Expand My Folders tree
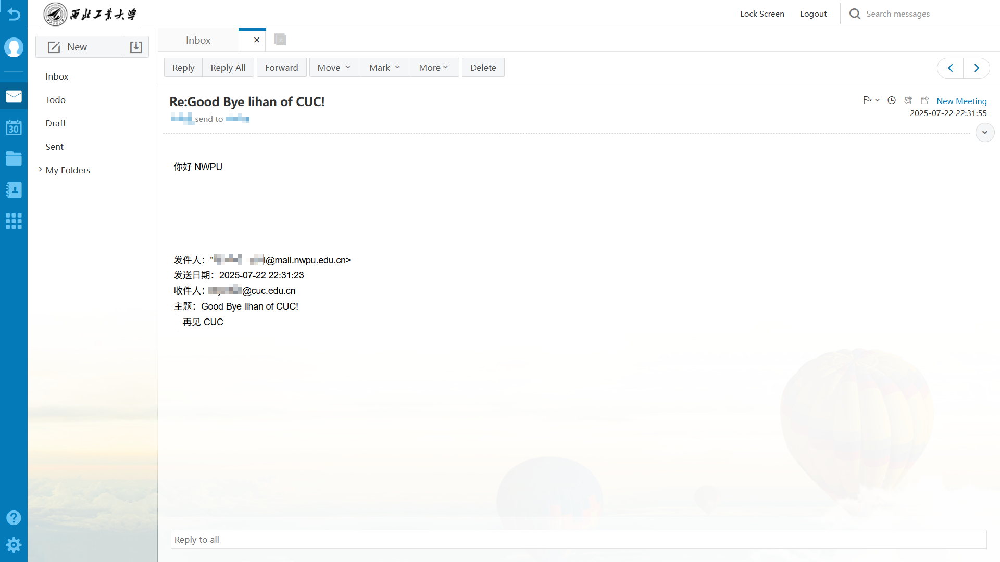Viewport: 1000px width, 562px height. point(40,170)
